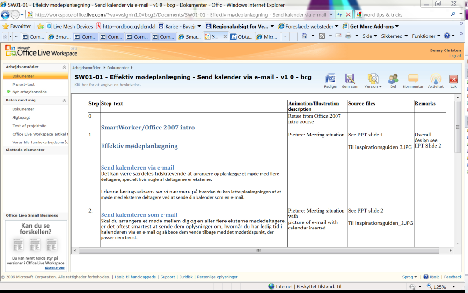Click the blue Hjælp question mark icon
Image resolution: width=468 pixels, height=293 pixels.
(425, 277)
